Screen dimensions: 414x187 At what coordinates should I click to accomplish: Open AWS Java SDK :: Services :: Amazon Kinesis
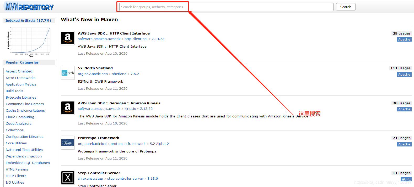pyautogui.click(x=119, y=103)
